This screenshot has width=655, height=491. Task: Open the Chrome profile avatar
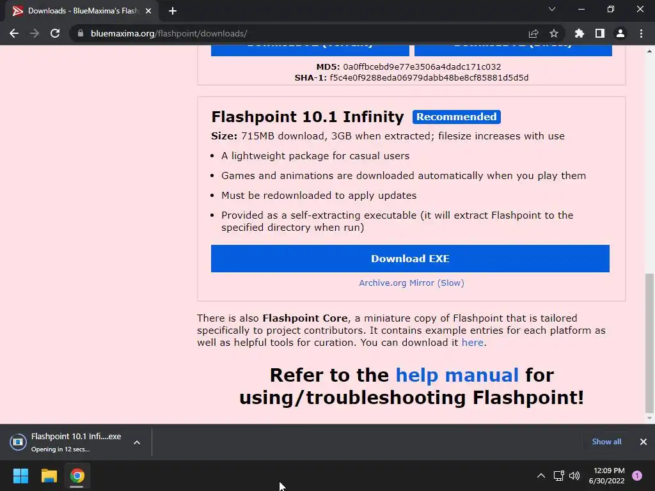tap(620, 33)
